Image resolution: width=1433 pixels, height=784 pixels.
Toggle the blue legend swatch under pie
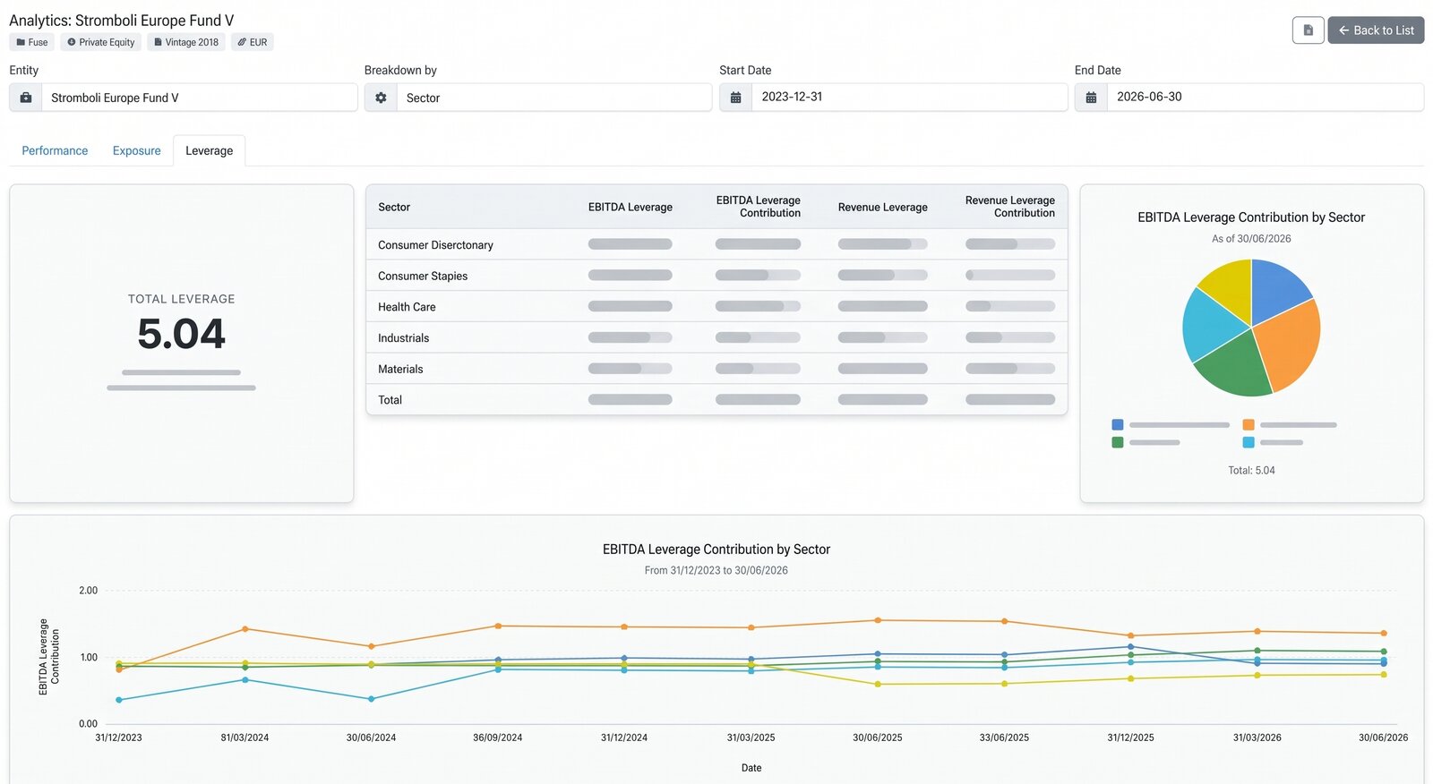tap(1117, 425)
